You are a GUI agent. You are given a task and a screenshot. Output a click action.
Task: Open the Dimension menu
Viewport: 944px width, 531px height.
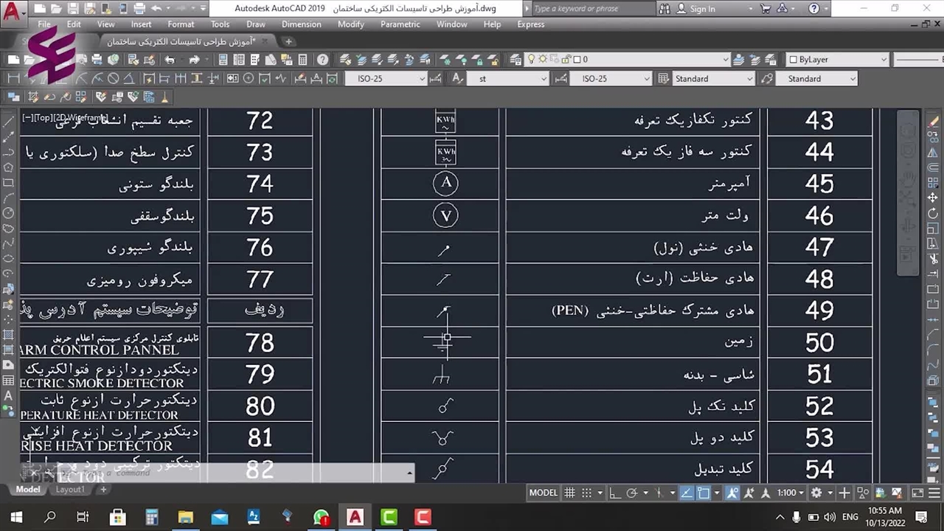(x=301, y=24)
